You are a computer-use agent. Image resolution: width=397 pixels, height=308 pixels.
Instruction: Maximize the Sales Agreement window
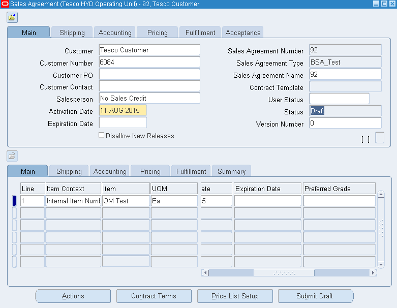384,4
